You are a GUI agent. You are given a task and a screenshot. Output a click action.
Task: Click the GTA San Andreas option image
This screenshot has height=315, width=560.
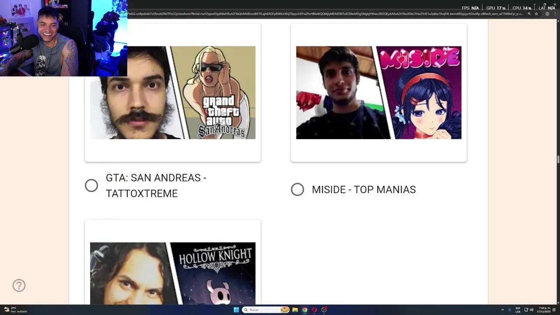(173, 93)
